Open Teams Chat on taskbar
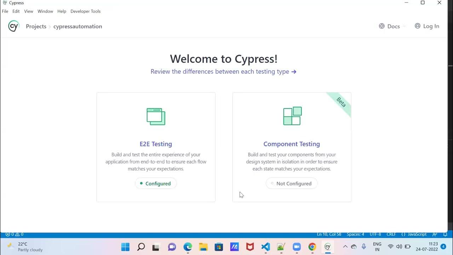The image size is (453, 255). 172,247
